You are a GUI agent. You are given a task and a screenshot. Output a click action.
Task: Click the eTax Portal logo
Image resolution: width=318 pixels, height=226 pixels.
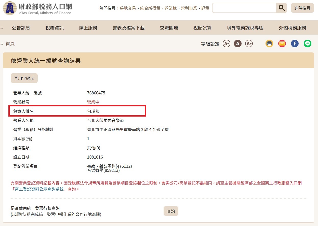[37, 8]
